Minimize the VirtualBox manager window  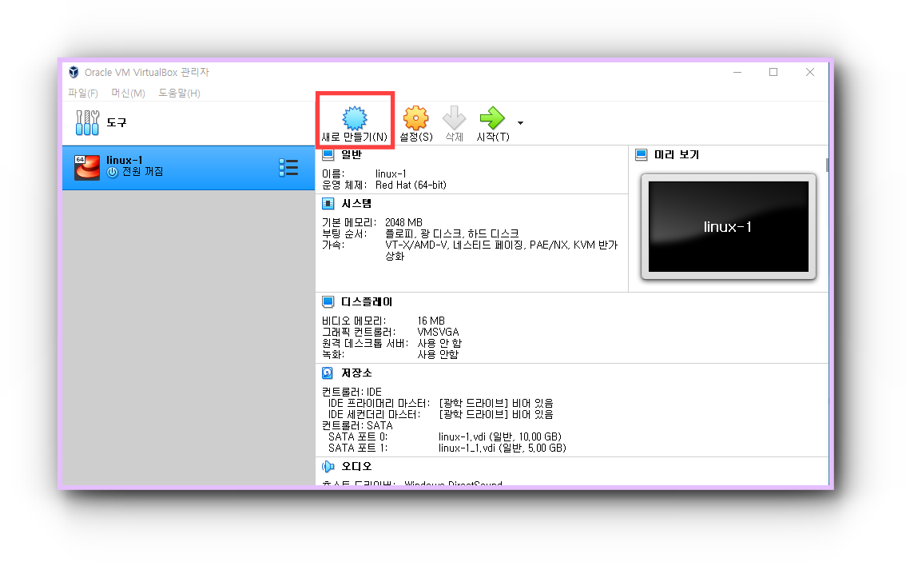pos(737,72)
